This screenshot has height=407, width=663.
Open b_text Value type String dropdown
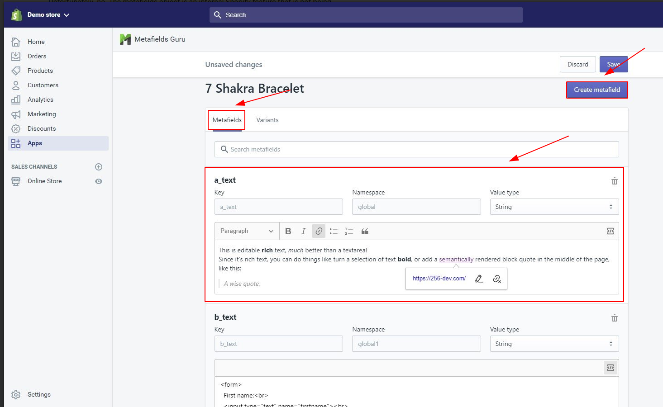[x=554, y=344]
